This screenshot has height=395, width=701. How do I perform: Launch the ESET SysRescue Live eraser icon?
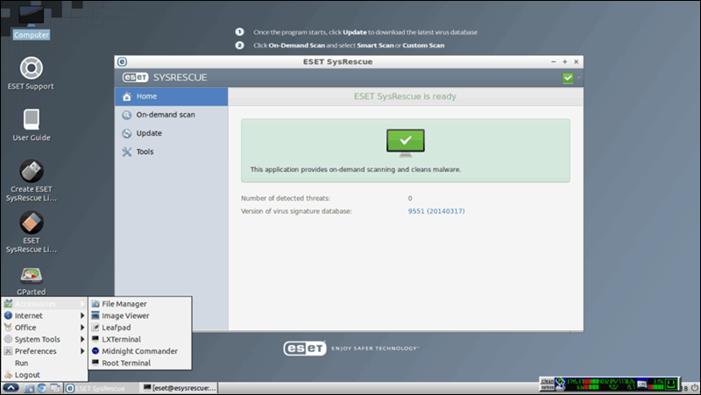point(32,222)
